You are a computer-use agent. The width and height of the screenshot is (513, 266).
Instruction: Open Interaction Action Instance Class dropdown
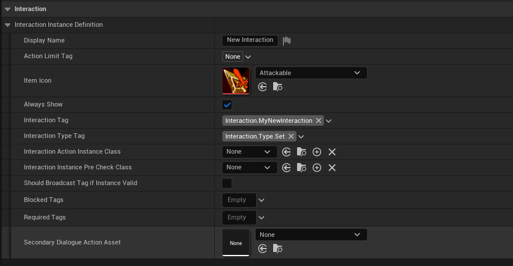point(250,152)
